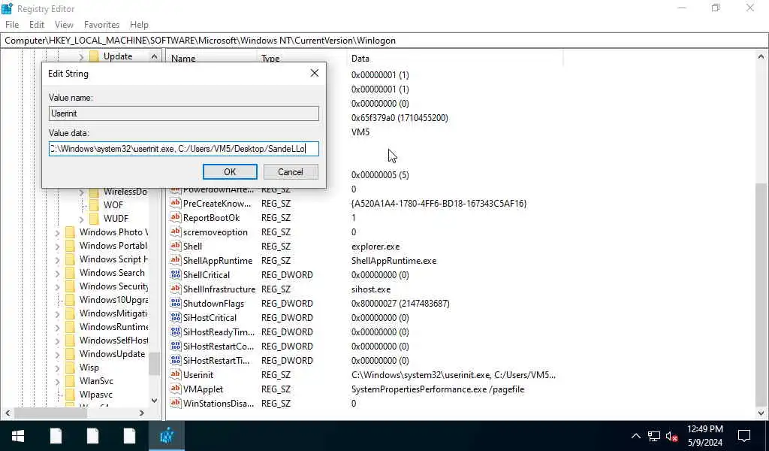Screen dimensions: 769x451
Task: Click the PreCreateKnow... string value icon
Action: tap(175, 203)
